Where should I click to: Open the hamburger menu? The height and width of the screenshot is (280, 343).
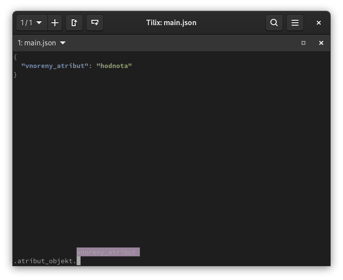point(295,23)
